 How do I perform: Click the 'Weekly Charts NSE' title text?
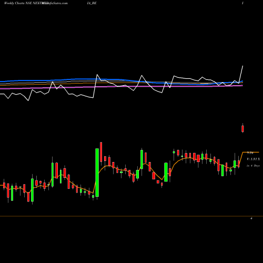tap(18, 3)
